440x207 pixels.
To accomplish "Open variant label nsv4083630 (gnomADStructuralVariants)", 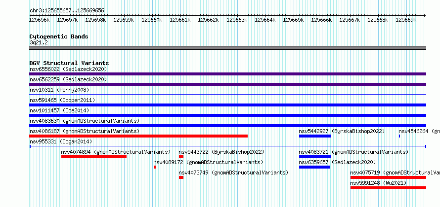I will (85, 121).
